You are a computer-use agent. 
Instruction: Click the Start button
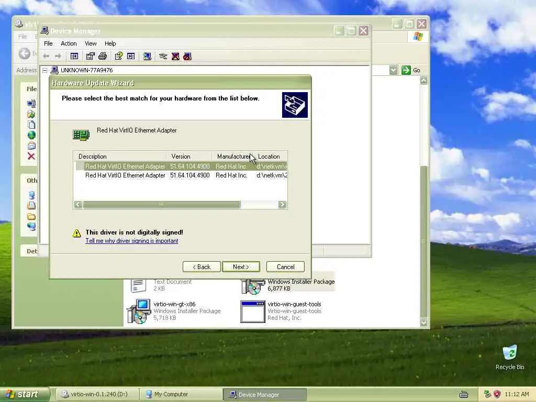[x=25, y=394]
